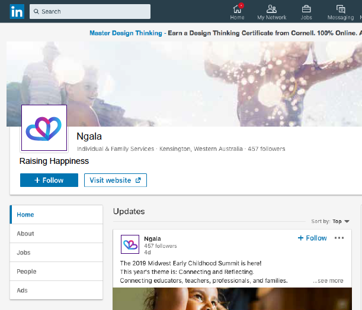Click the Updates heading
This screenshot has width=362, height=310.
pyautogui.click(x=129, y=211)
